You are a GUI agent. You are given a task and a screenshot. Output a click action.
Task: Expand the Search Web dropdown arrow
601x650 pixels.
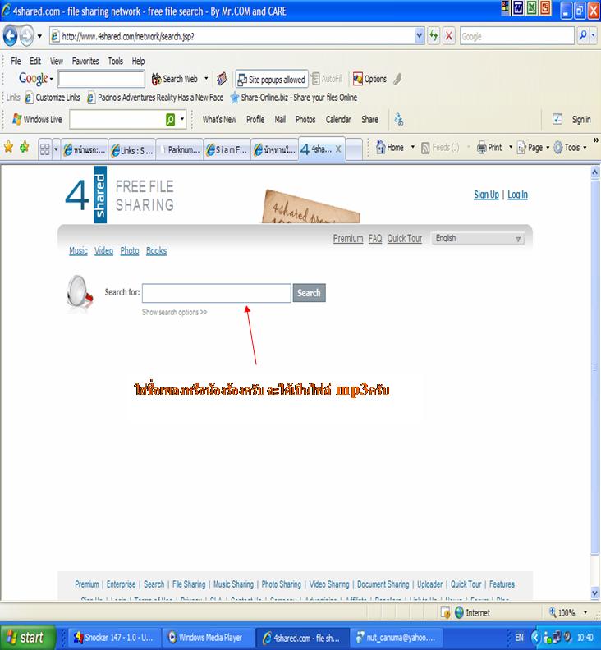coord(206,78)
